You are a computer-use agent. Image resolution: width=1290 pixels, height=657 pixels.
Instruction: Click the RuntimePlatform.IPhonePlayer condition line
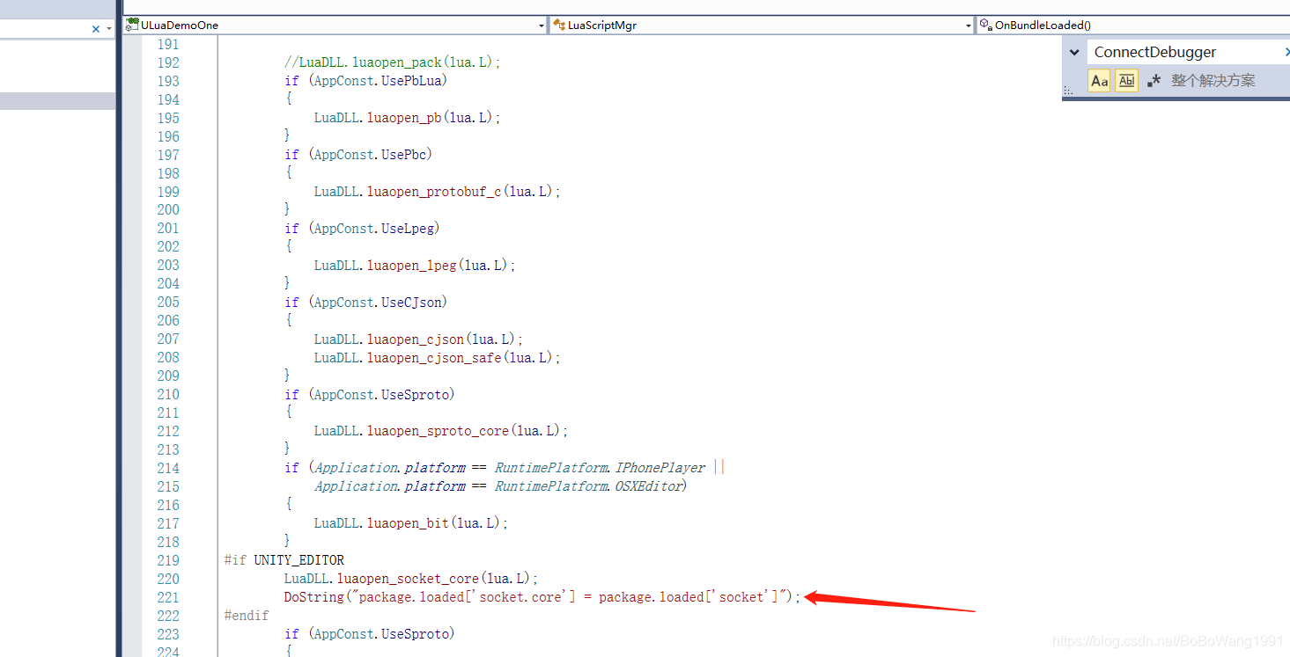(x=505, y=468)
